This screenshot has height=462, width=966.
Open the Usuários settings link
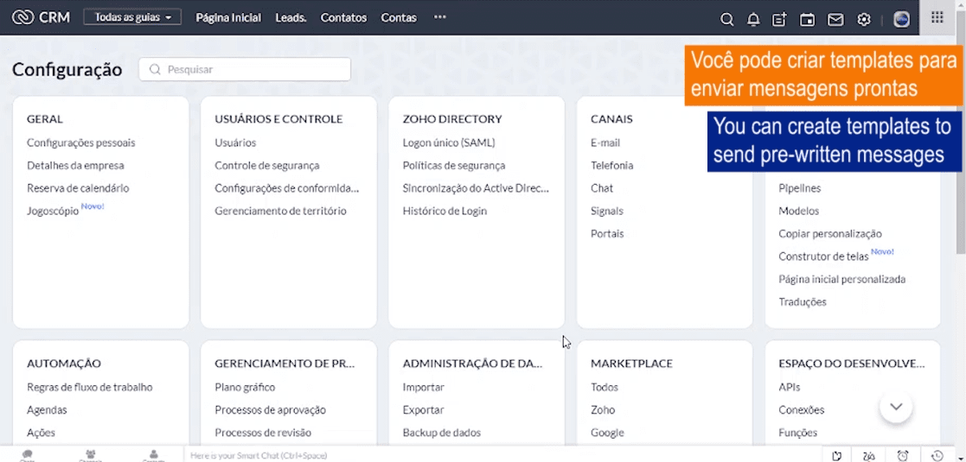(x=235, y=142)
